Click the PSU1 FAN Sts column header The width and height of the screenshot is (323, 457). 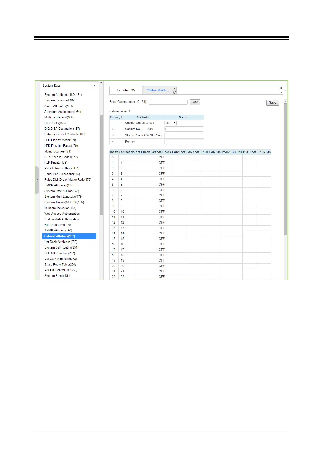(x=210, y=152)
